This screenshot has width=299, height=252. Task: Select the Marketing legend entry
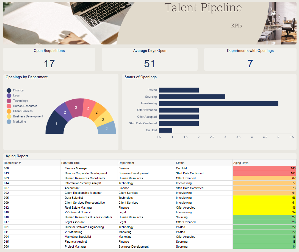point(16,122)
